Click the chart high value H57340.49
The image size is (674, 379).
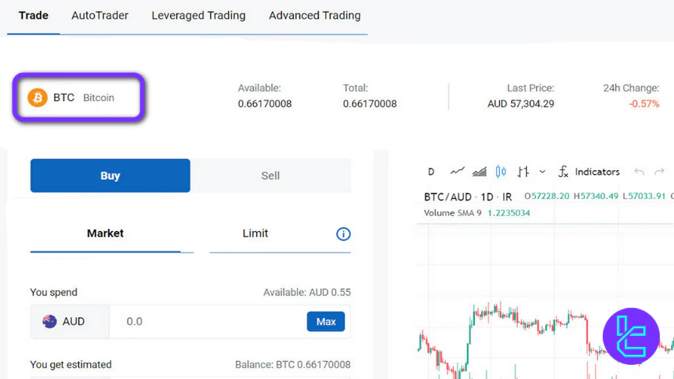tap(596, 196)
